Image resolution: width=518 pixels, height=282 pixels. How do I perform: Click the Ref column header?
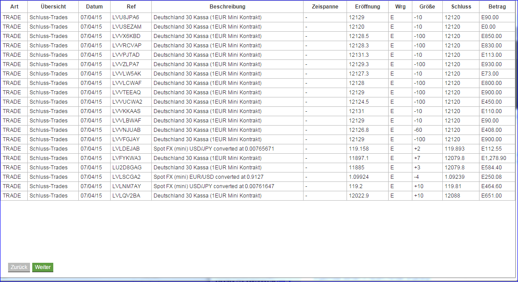coord(130,6)
